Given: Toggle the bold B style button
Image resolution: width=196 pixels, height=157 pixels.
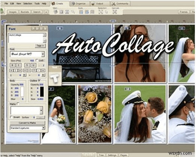Looking at the screenshot, I should pos(12,65).
